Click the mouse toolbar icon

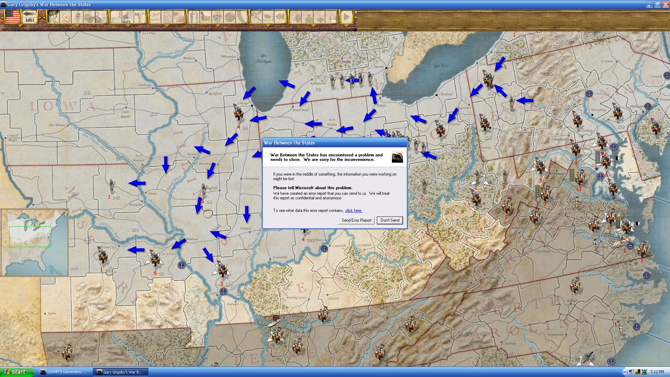(x=295, y=16)
